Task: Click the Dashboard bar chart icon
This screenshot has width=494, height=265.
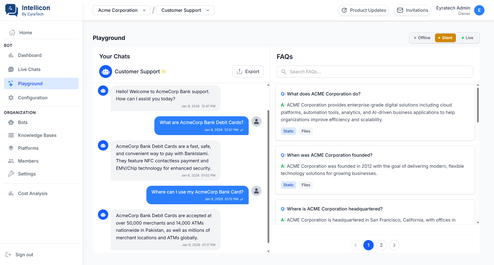Action: click(x=11, y=55)
